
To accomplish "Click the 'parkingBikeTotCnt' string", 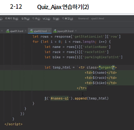I will click(102, 57).
